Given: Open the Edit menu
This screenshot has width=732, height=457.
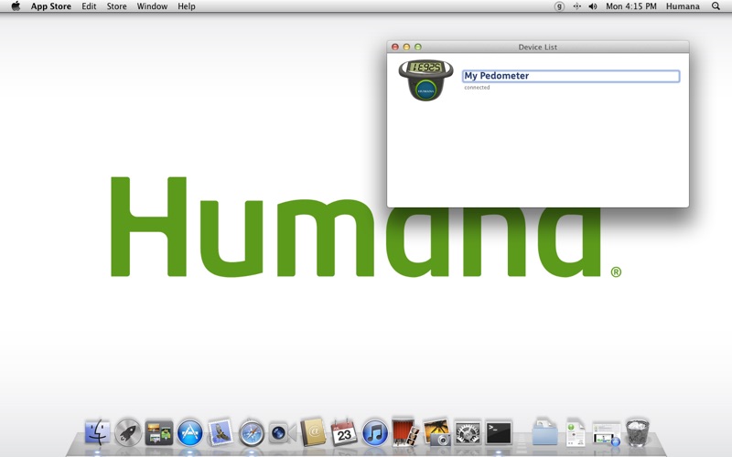Looking at the screenshot, I should click(89, 6).
